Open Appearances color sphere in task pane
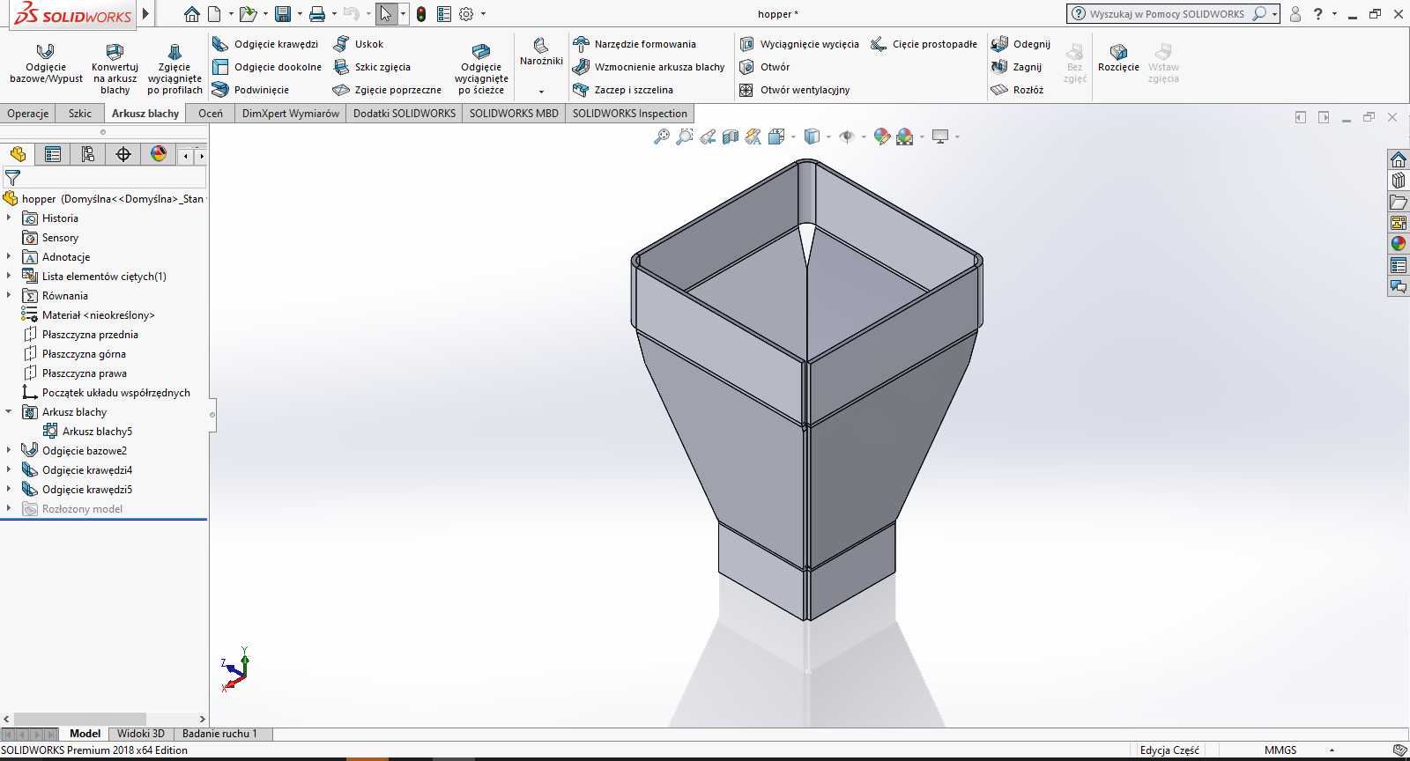 click(x=1399, y=244)
